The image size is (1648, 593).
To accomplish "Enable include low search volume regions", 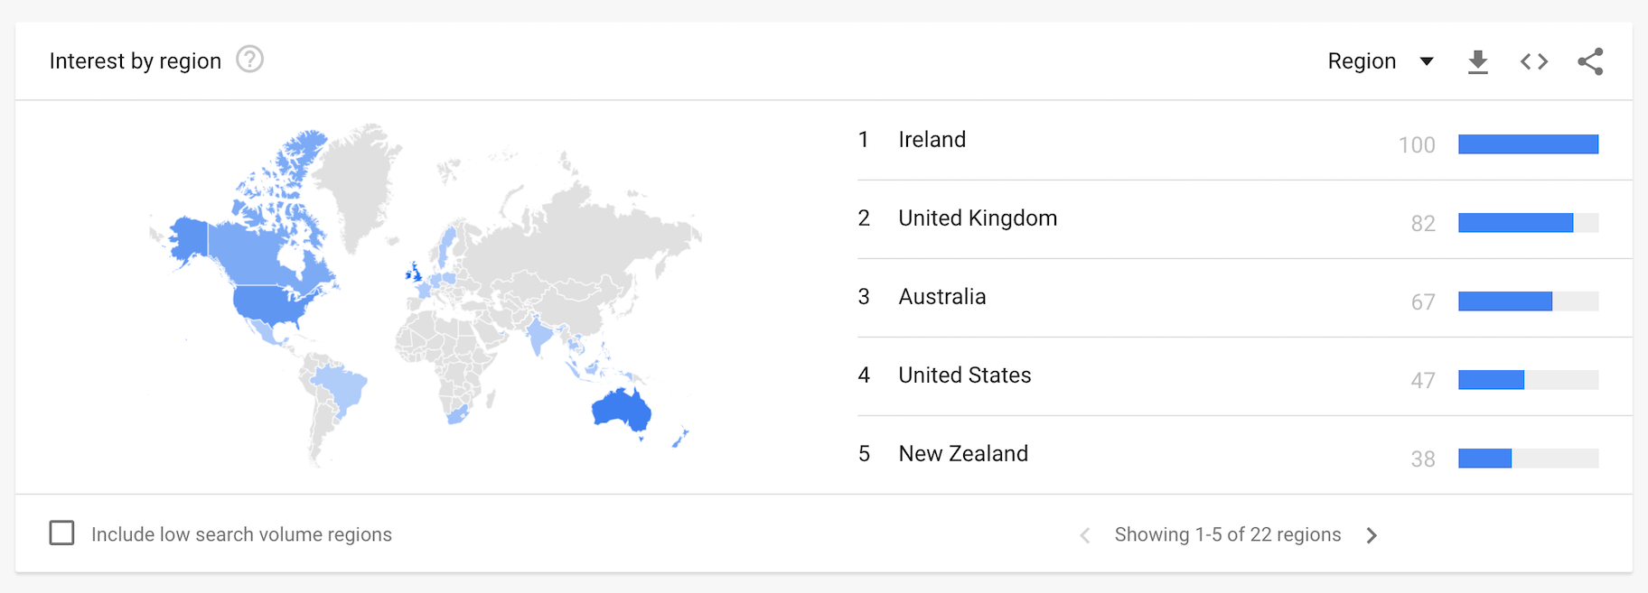I will (x=62, y=533).
